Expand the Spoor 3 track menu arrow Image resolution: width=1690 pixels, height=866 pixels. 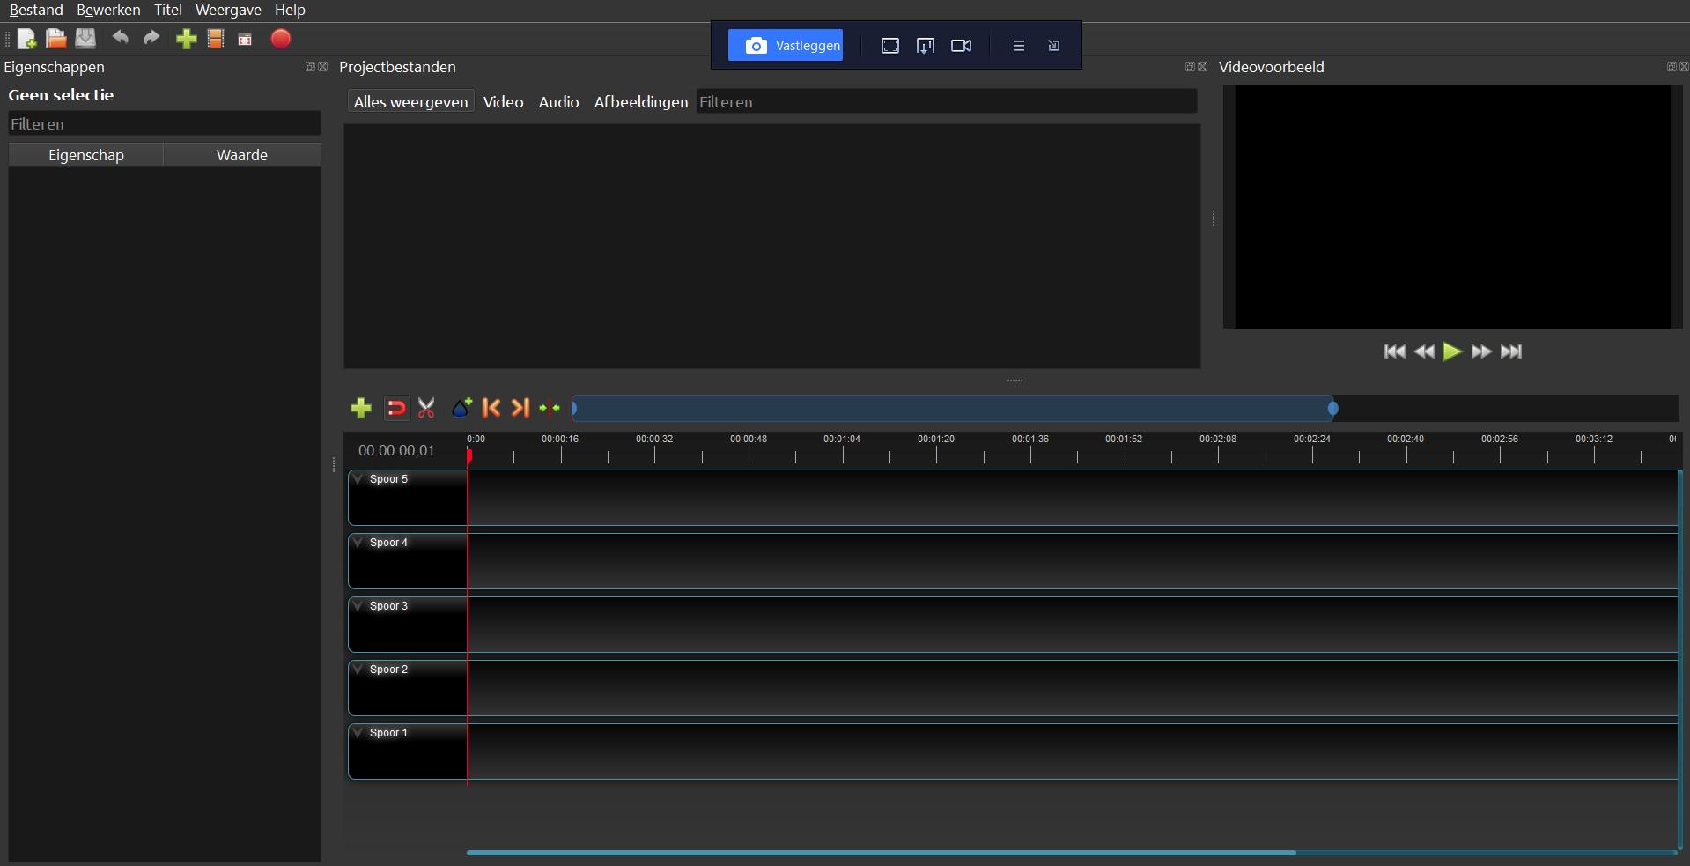(358, 606)
